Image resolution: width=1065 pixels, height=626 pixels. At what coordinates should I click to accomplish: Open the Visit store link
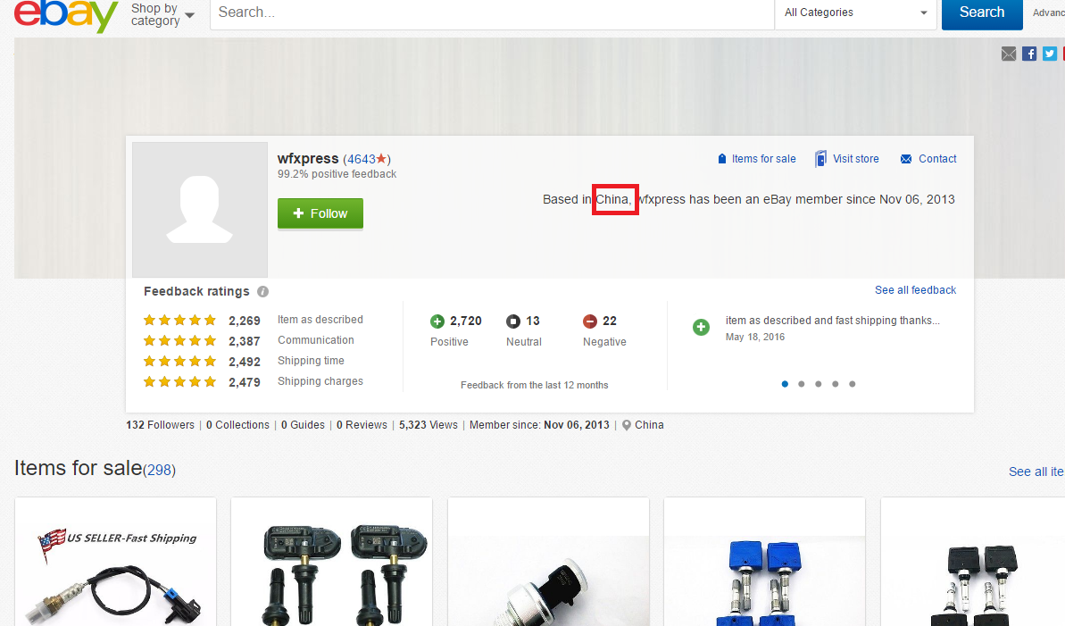point(856,158)
